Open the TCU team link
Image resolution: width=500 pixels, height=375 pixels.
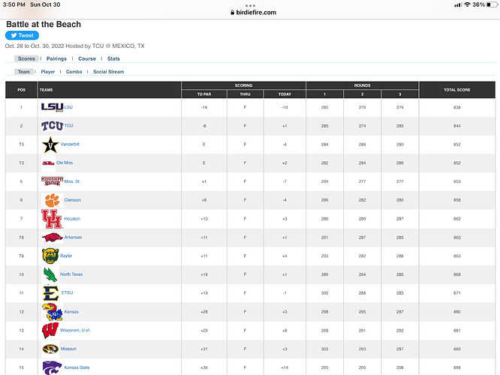(x=68, y=125)
